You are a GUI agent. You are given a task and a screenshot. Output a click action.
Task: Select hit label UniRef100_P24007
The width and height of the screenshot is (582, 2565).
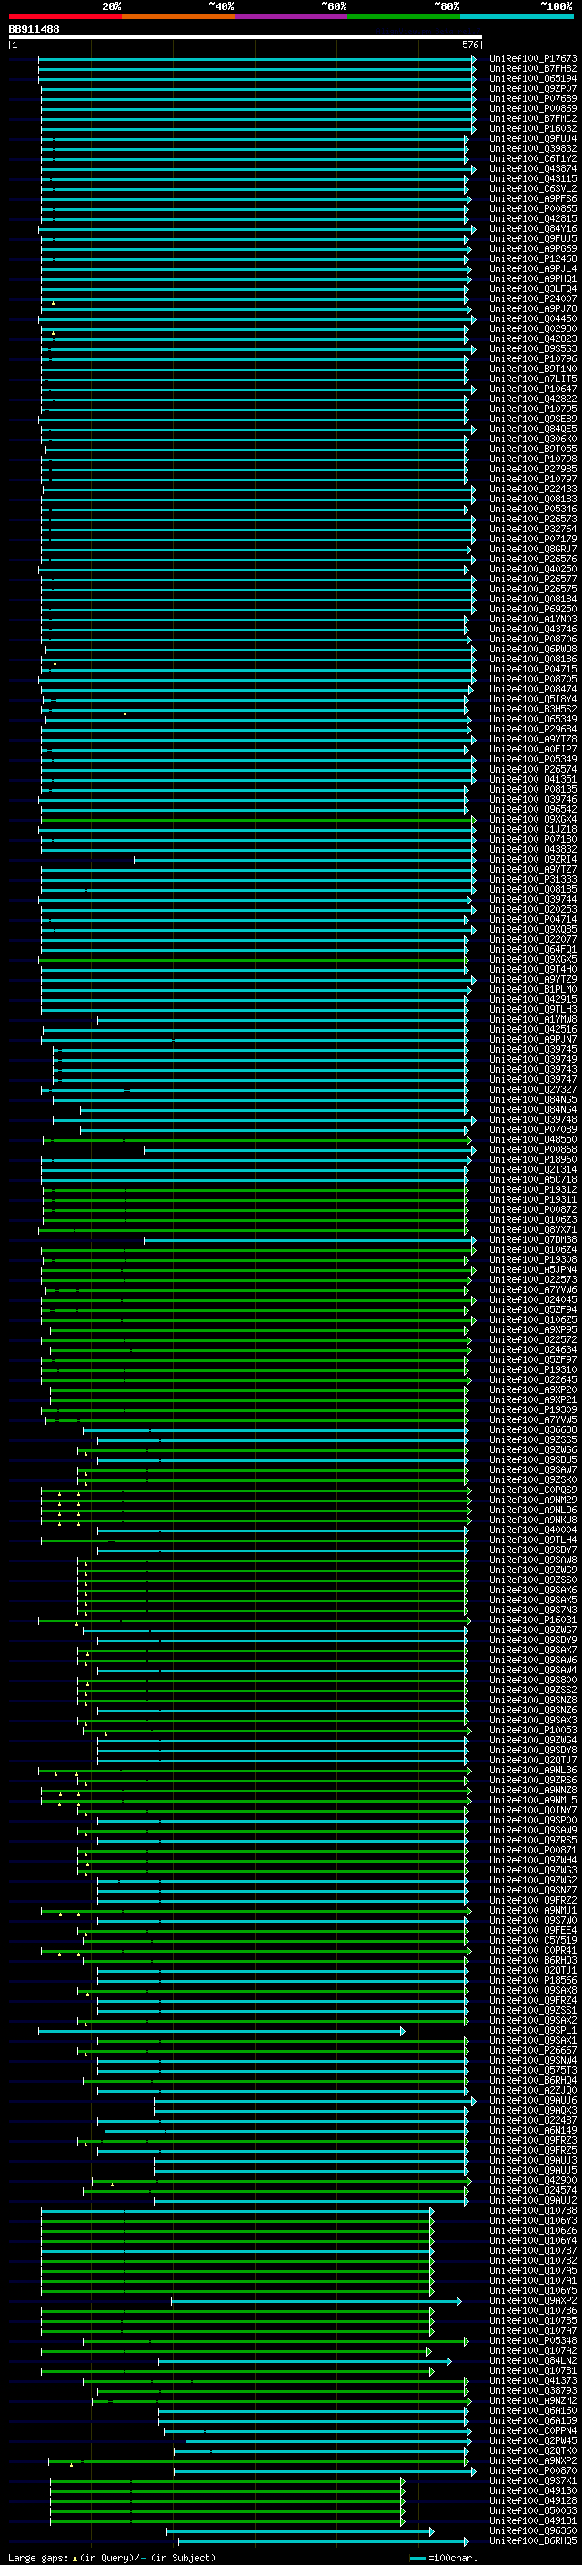point(533,298)
